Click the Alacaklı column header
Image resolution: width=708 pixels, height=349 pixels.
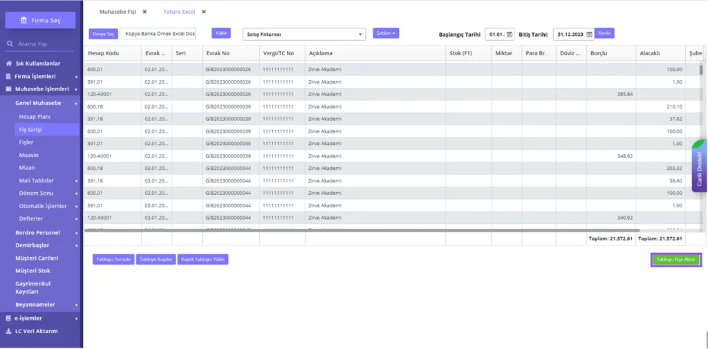[x=660, y=53]
